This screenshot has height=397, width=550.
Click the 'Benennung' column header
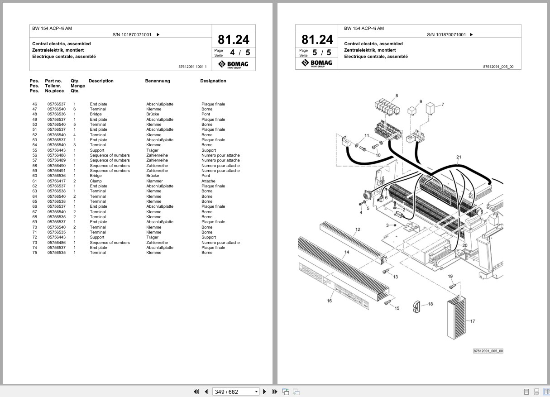coord(158,81)
